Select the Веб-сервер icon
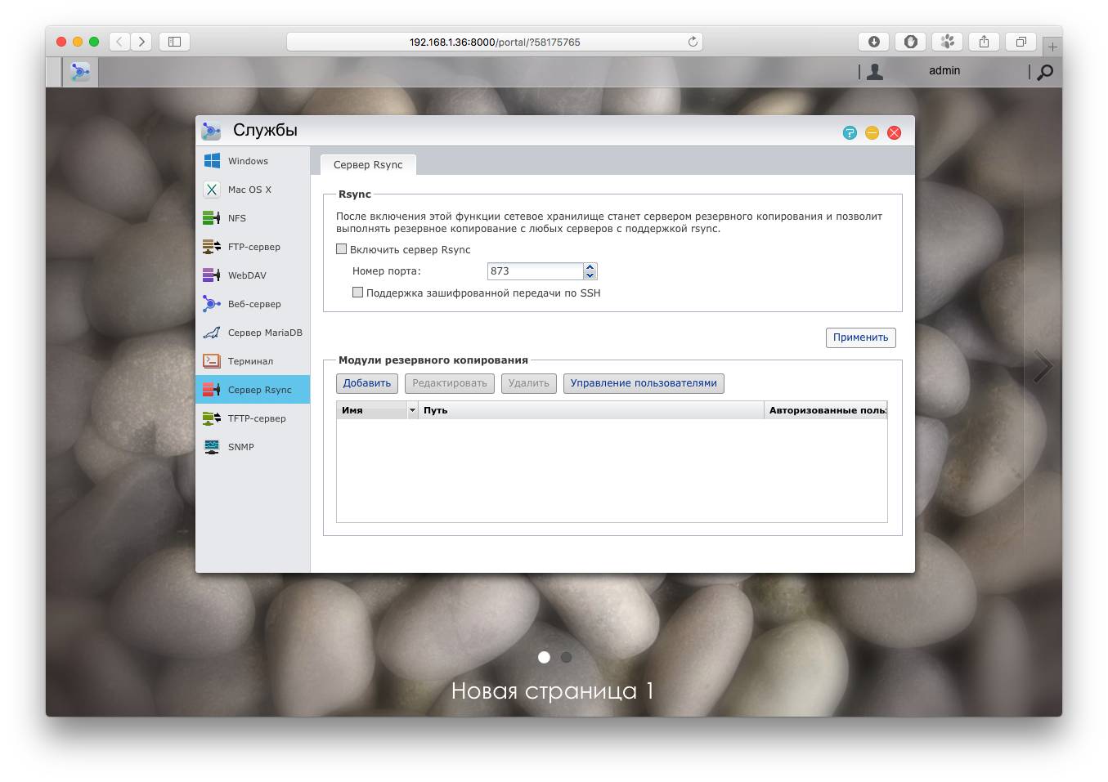The image size is (1108, 782). (212, 304)
